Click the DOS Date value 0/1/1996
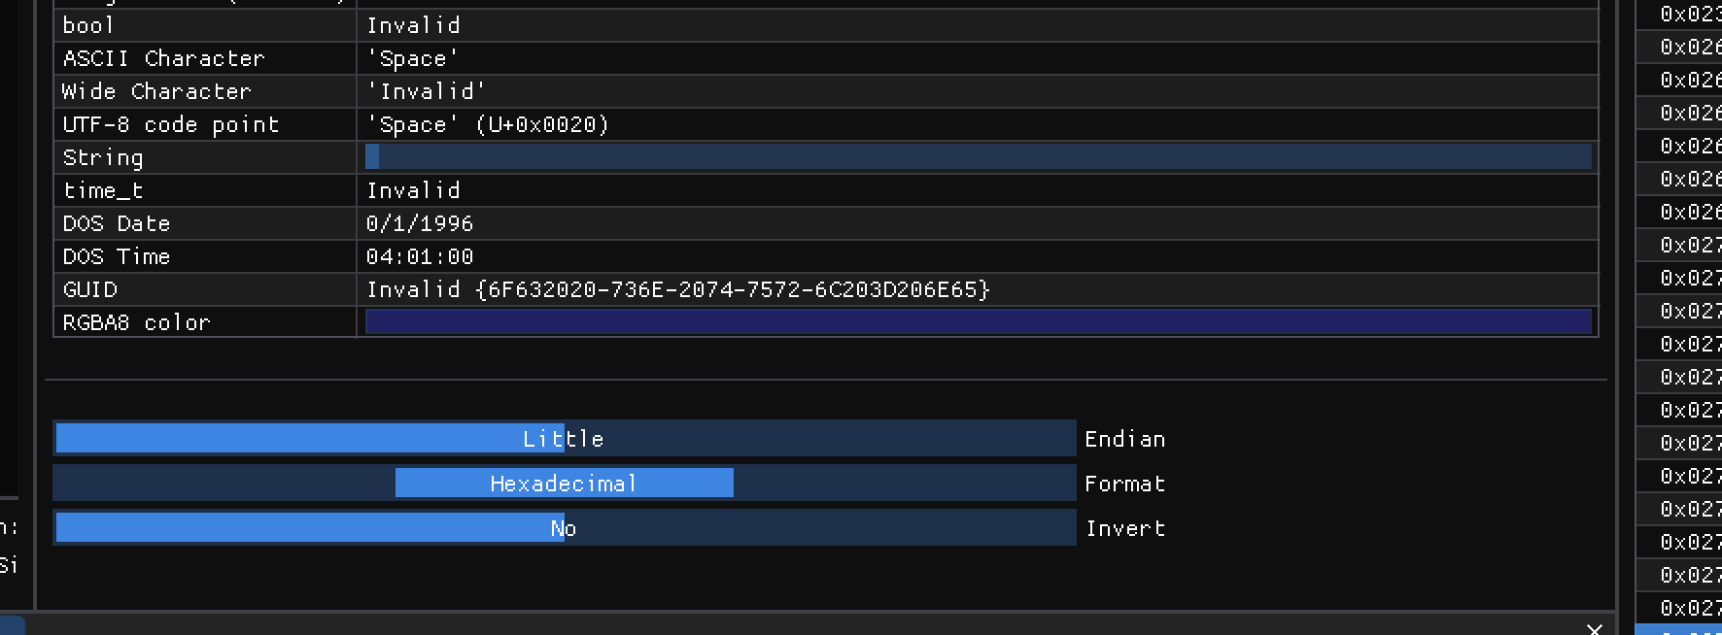The image size is (1722, 635). click(419, 222)
